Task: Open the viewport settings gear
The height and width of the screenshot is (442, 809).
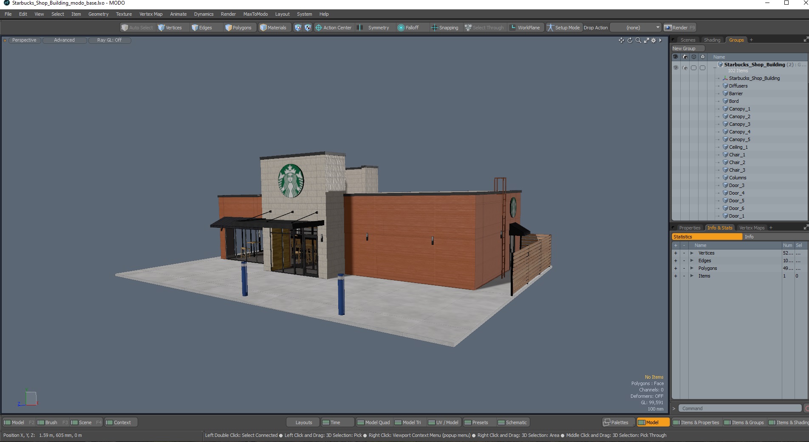Action: 653,40
